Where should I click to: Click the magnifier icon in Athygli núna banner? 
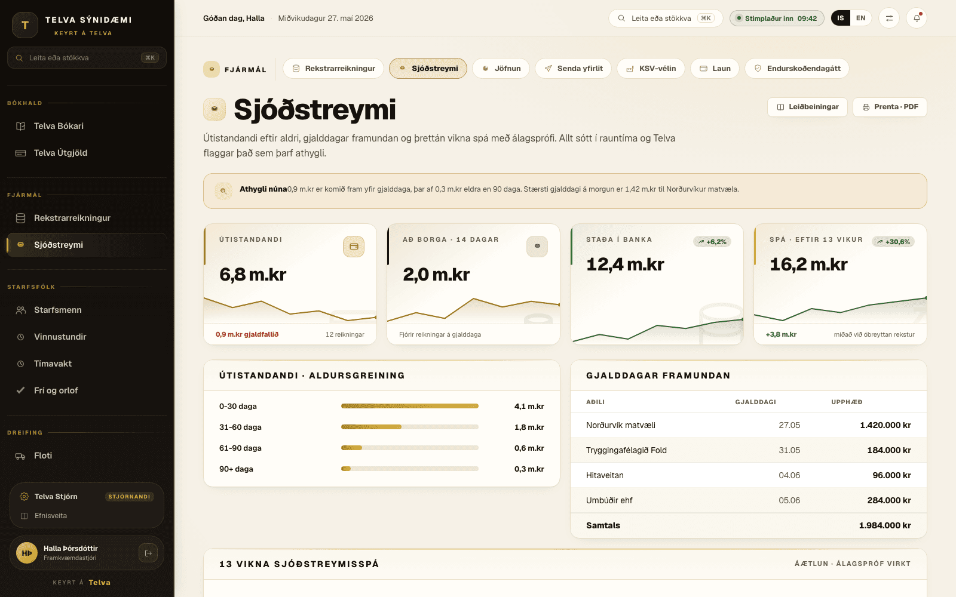click(x=223, y=191)
